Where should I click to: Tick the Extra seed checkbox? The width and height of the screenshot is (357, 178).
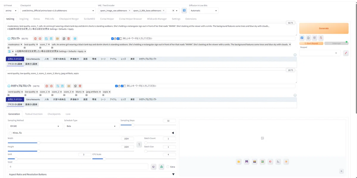[x=168, y=167]
